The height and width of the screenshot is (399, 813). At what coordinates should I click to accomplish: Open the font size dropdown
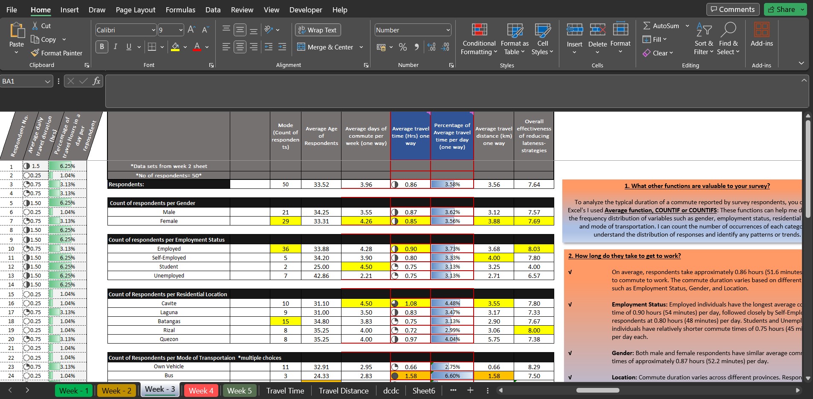pyautogui.click(x=181, y=30)
